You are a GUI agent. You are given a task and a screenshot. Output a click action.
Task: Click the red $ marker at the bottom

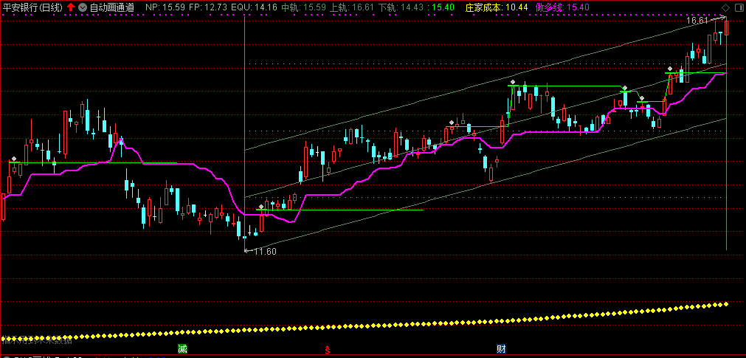click(328, 349)
